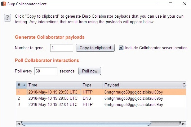Click the Burp Suite logo icon

click(x=3, y=4)
